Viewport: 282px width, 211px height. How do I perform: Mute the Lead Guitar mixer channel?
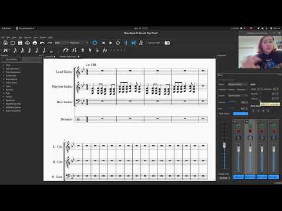[238, 131]
